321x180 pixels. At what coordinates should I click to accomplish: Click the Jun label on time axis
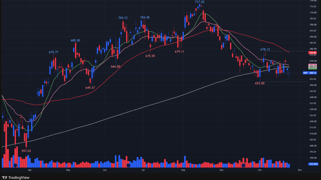[105, 170]
